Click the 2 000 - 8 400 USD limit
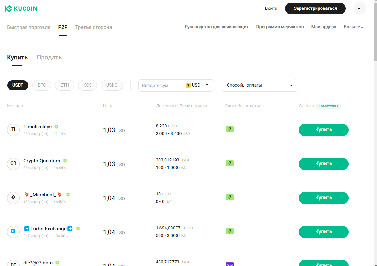Viewport: 377px width, 266px height. 173,134
